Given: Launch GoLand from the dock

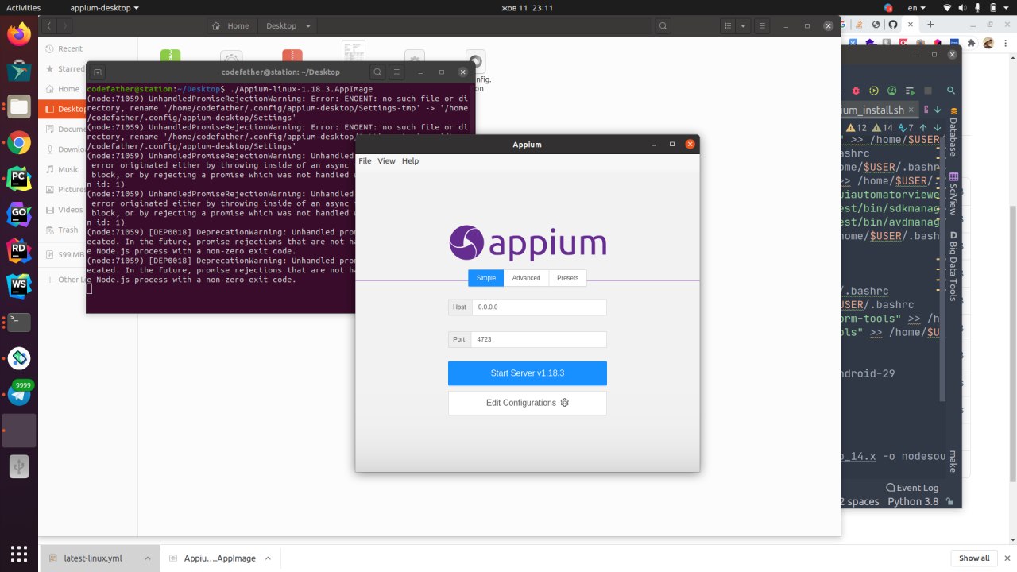Looking at the screenshot, I should pos(19,214).
